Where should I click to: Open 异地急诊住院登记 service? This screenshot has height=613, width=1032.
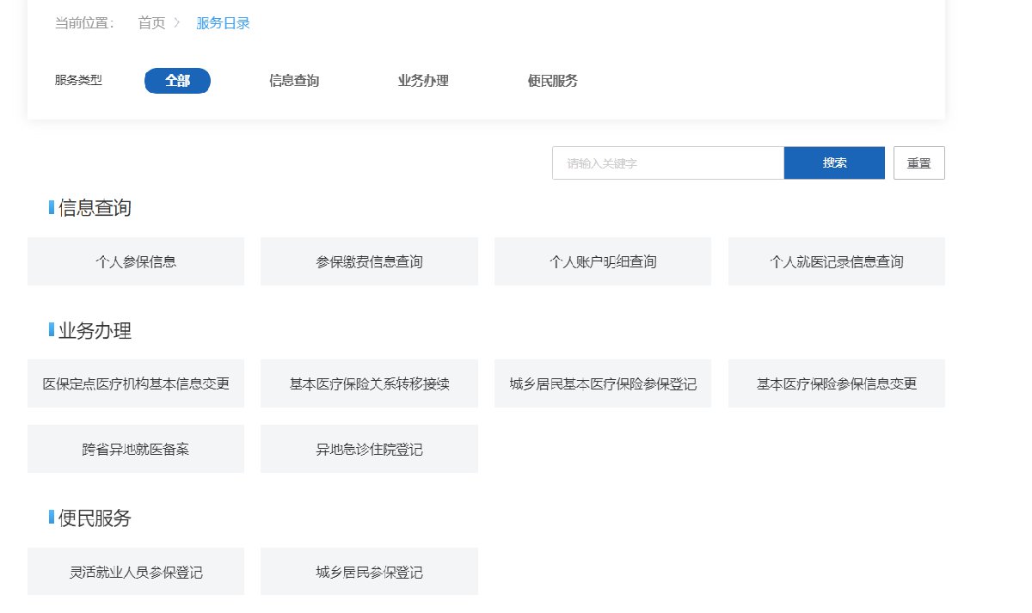click(x=369, y=449)
